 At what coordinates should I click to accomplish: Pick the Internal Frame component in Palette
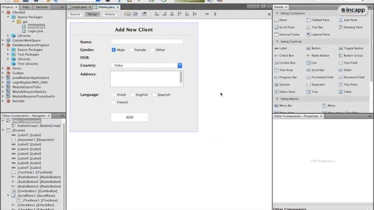(x=287, y=34)
